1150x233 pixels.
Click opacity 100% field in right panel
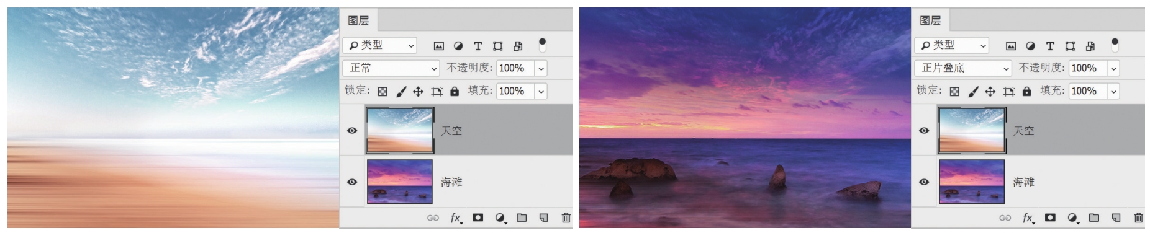(1088, 68)
